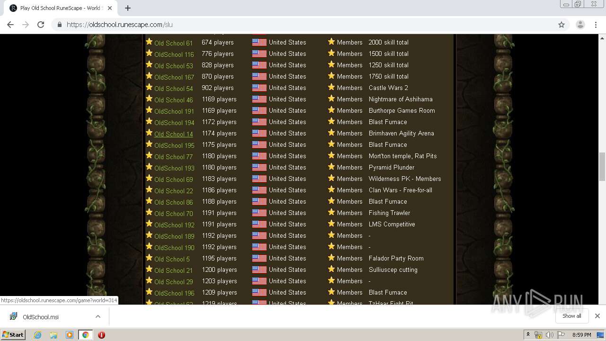Click the site padlock security icon
Screen dimensions: 606x341
(59, 25)
